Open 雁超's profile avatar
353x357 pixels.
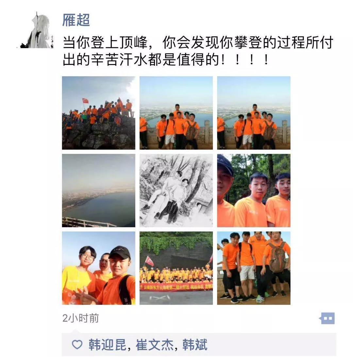point(35,30)
